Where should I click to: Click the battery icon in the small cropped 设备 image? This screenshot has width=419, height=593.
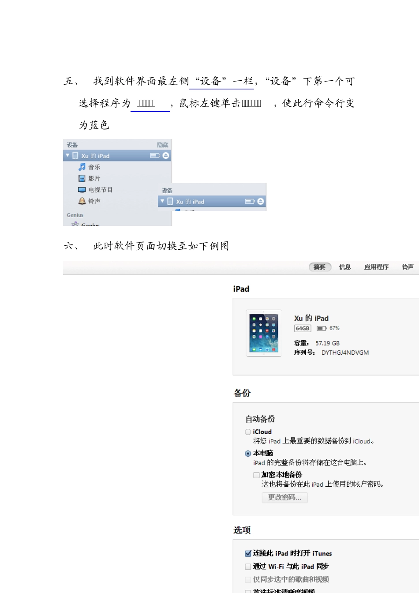pyautogui.click(x=250, y=201)
